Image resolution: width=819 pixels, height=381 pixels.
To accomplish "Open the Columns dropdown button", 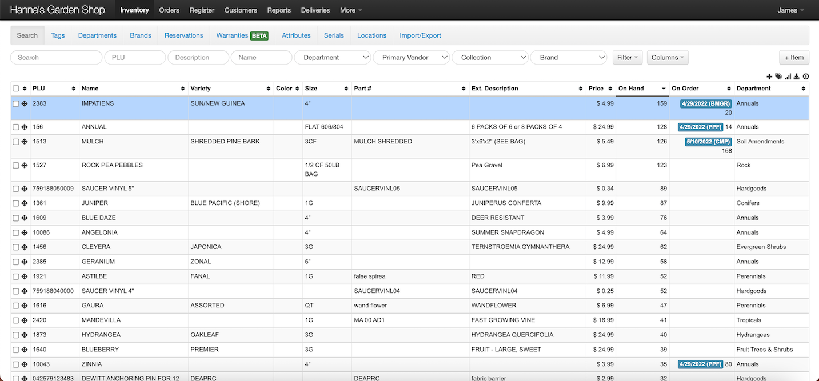I will click(668, 58).
